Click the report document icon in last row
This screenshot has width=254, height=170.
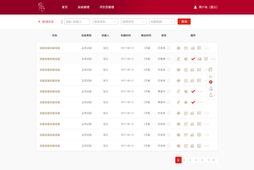pos(199,146)
